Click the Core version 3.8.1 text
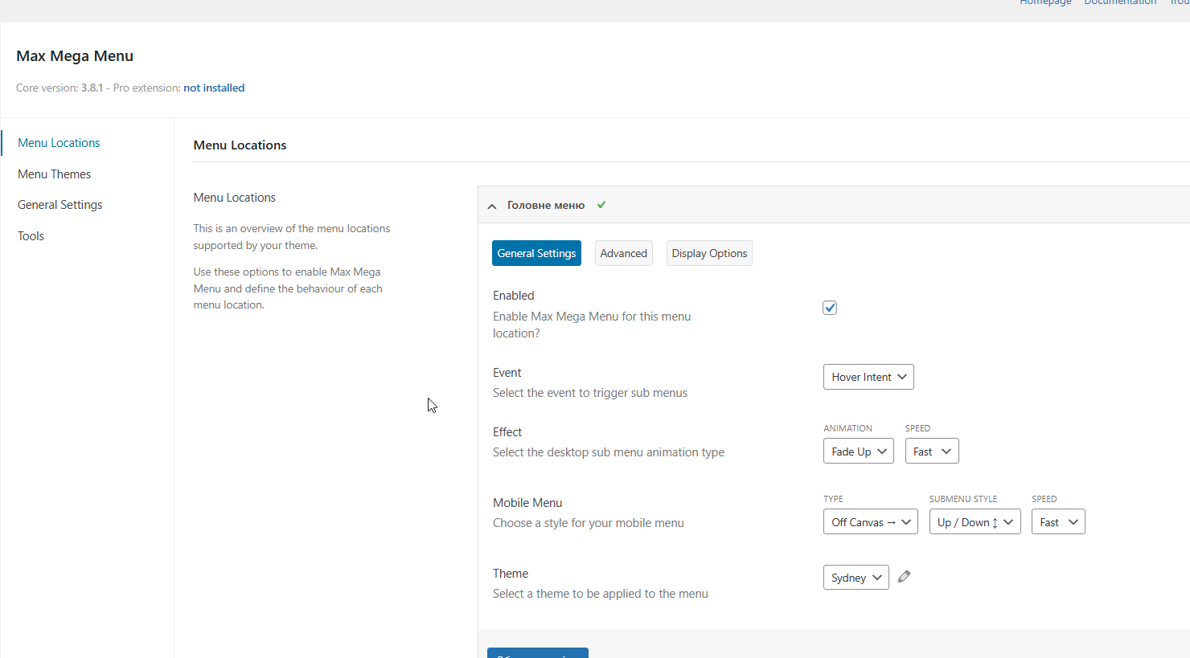Viewport: 1190px width, 658px height. (59, 88)
